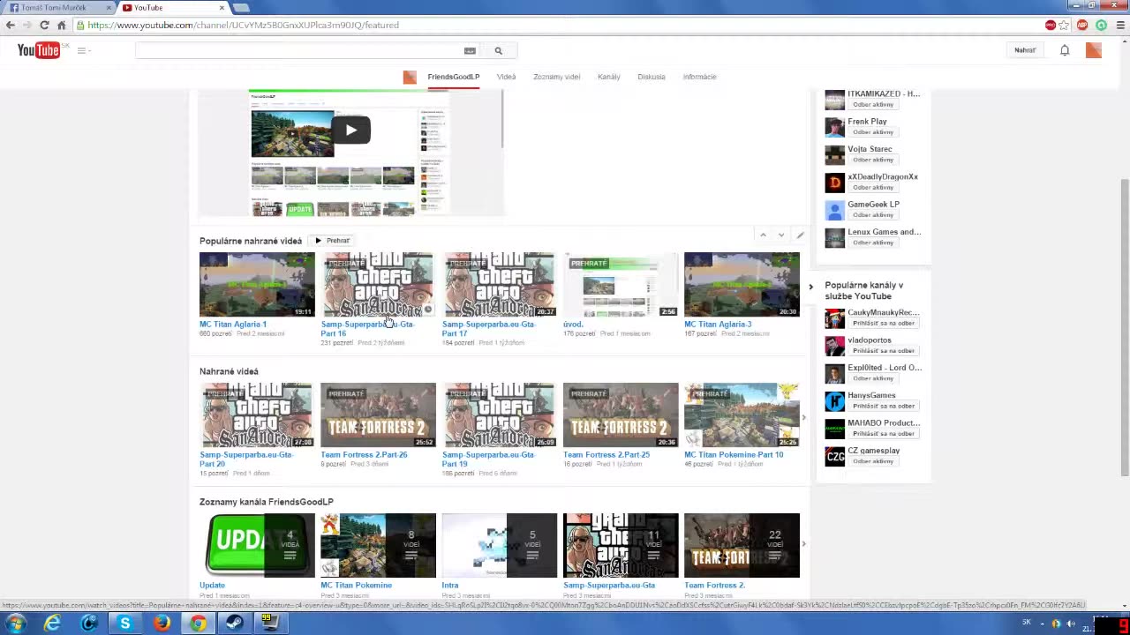1130x635 pixels.
Task: Open the guide menu next to the YouTube logo
Action: coord(83,50)
